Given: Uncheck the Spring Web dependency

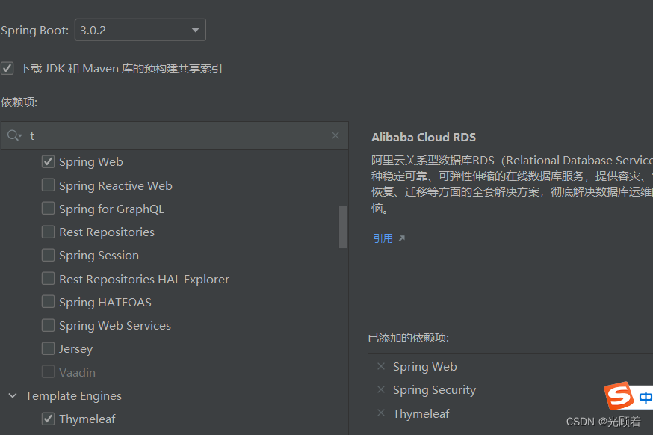Looking at the screenshot, I should click(48, 161).
